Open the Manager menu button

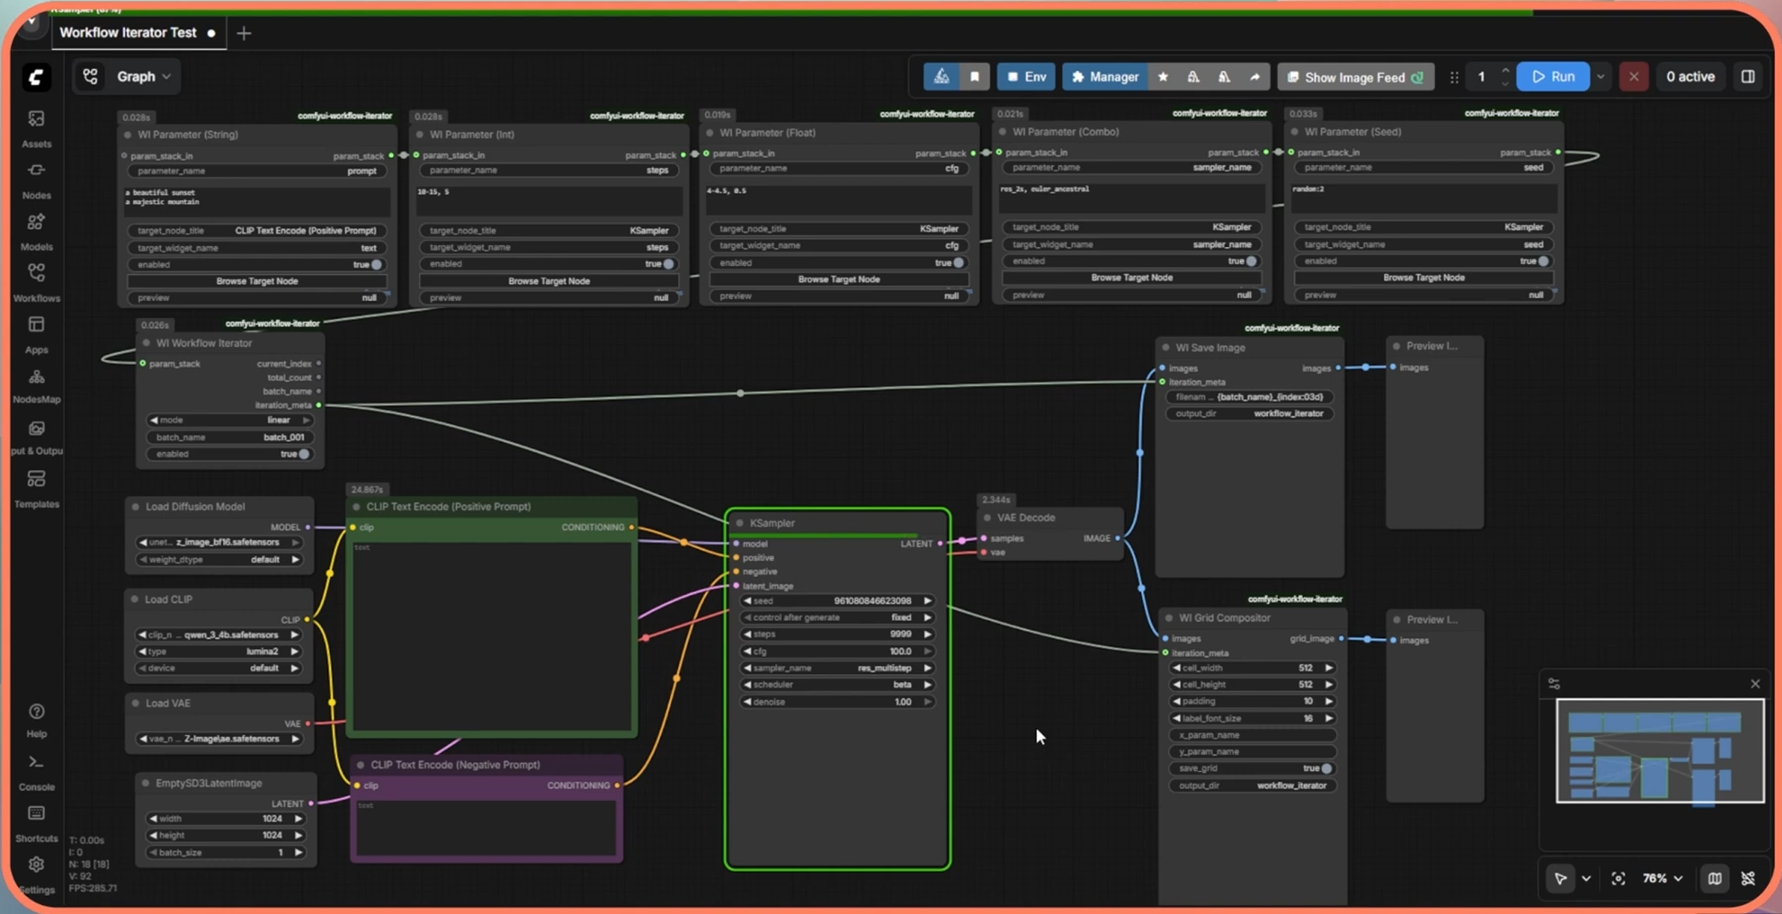tap(1105, 77)
